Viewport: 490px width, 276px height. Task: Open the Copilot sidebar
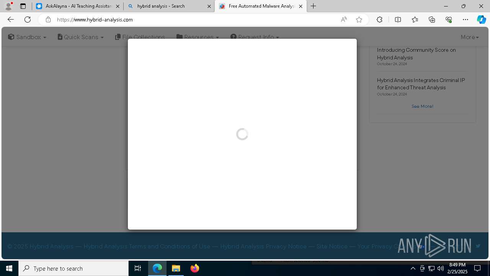coord(481,20)
